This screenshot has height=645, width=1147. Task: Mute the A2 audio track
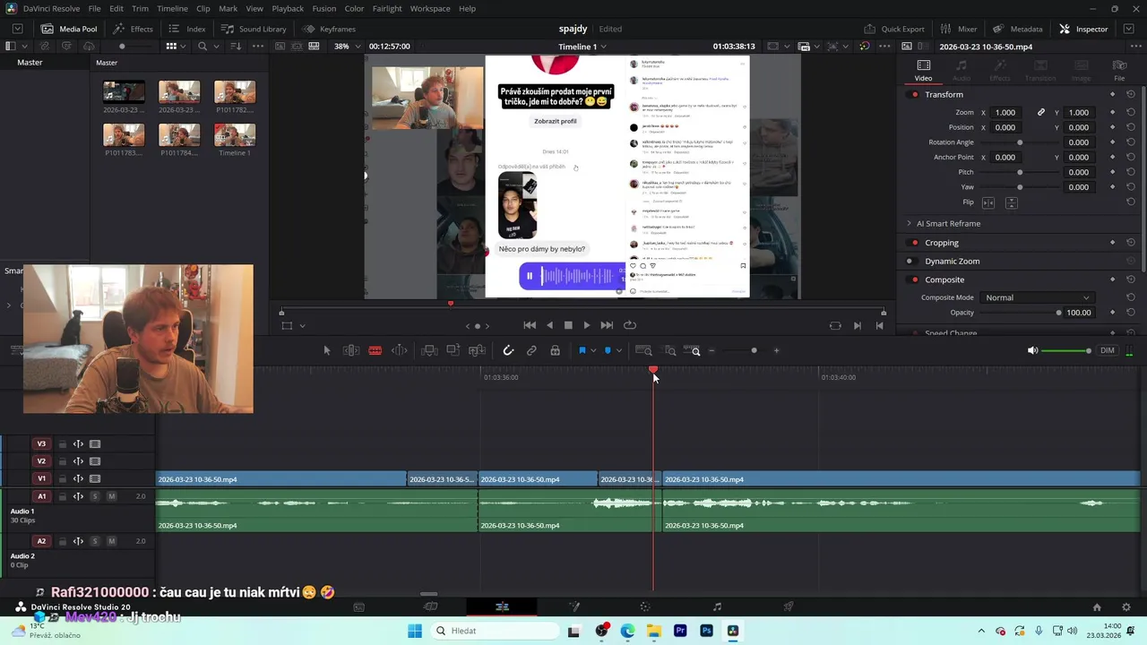click(111, 541)
